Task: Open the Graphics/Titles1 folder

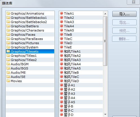Action: [x=30, y=56]
